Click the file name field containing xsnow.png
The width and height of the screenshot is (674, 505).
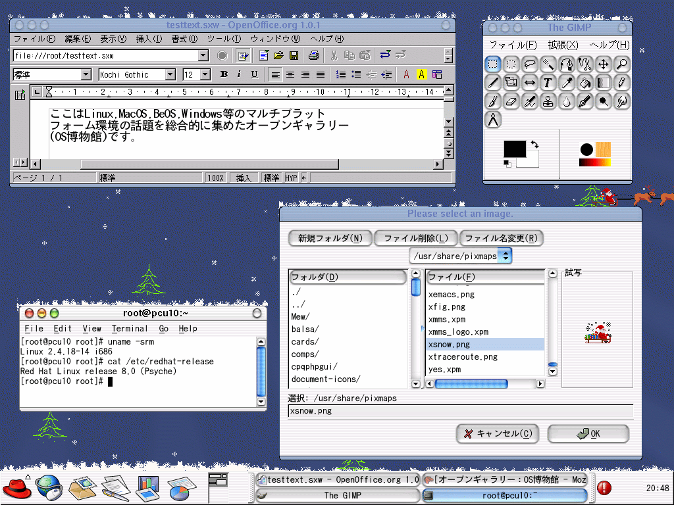460,411
